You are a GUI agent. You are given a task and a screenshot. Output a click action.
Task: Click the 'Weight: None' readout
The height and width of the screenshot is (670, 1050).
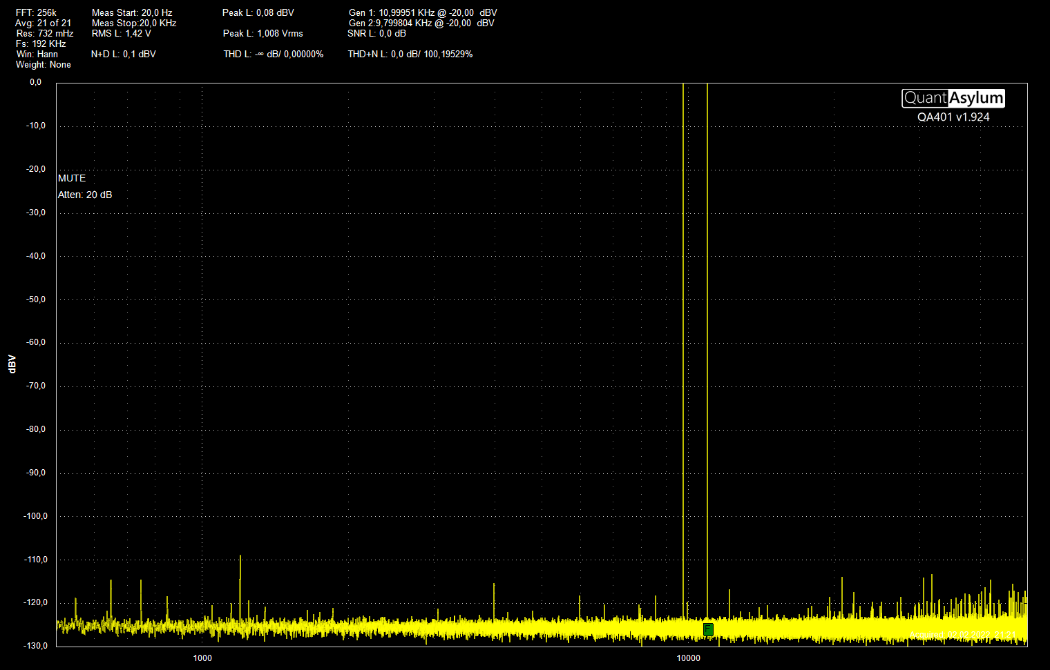click(x=44, y=64)
